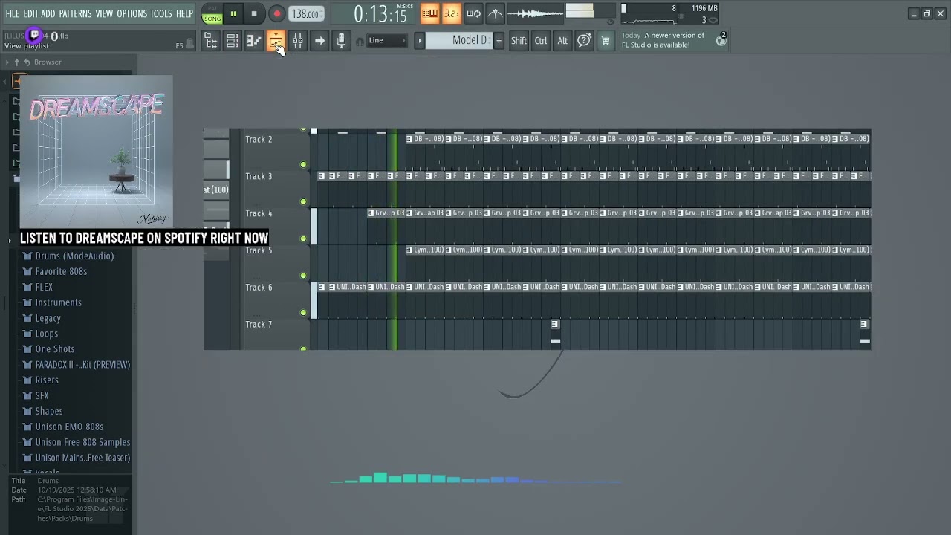Expand the Legacy folder
Image resolution: width=951 pixels, height=535 pixels.
pyautogui.click(x=48, y=318)
